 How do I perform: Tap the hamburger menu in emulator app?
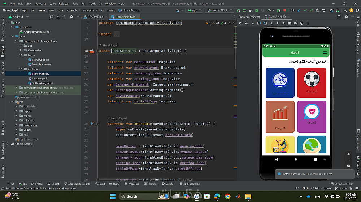[325, 52]
